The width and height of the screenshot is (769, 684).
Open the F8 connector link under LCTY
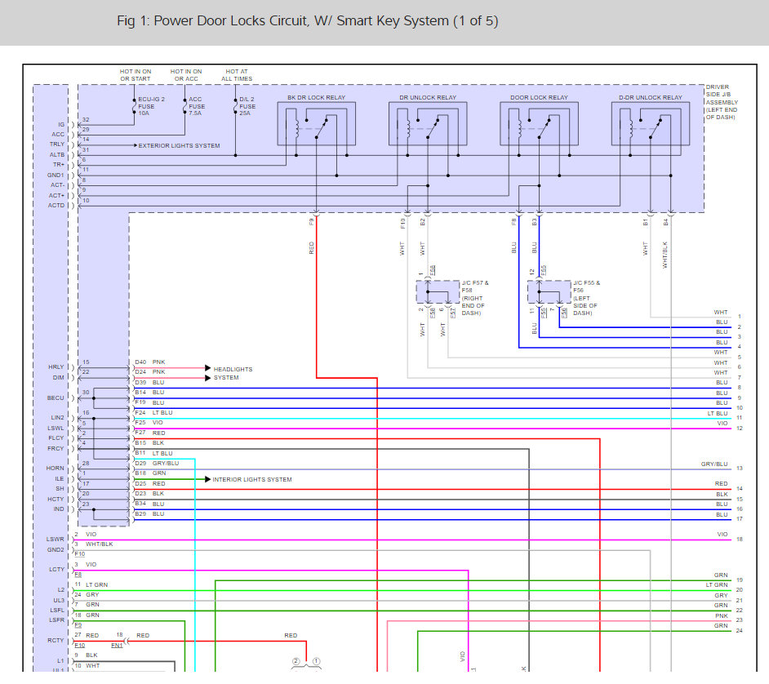tap(78, 575)
